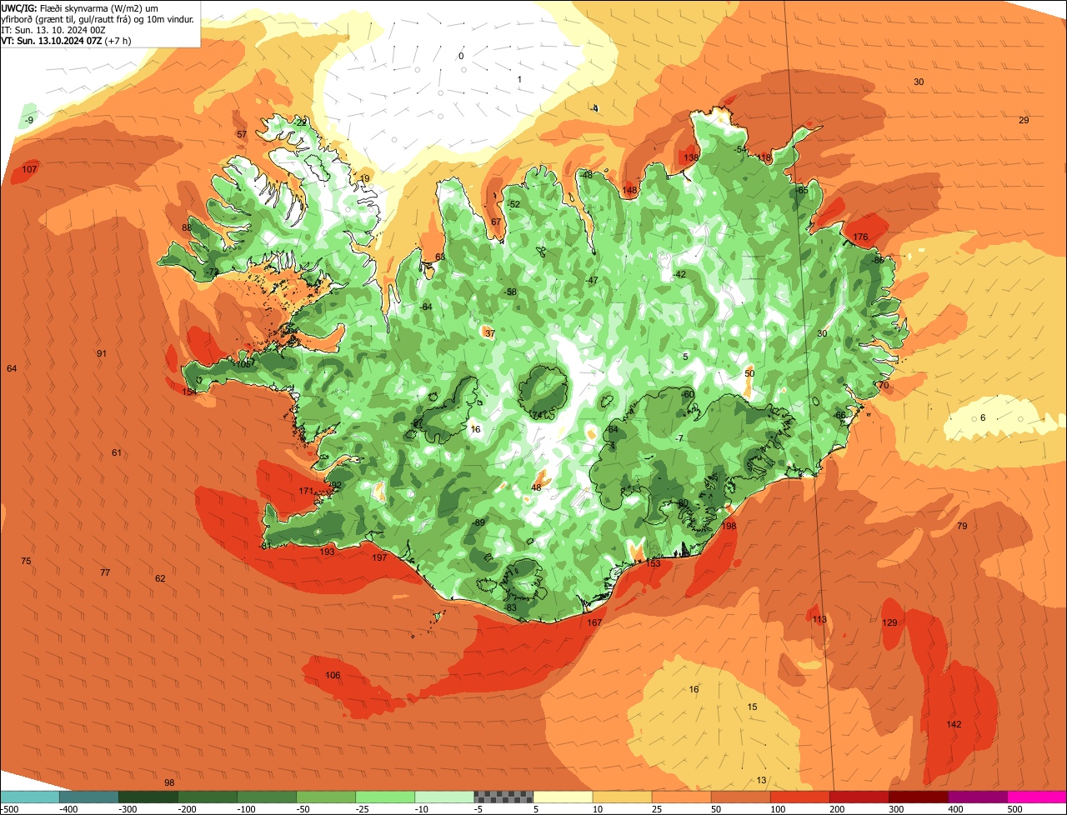Click the flux value '0' in the northern white area
The width and height of the screenshot is (1067, 815).
tap(461, 57)
